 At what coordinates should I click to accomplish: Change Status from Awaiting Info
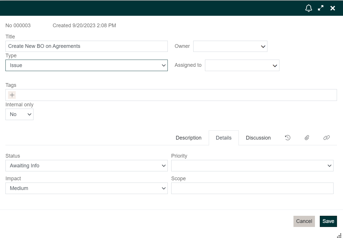86,166
